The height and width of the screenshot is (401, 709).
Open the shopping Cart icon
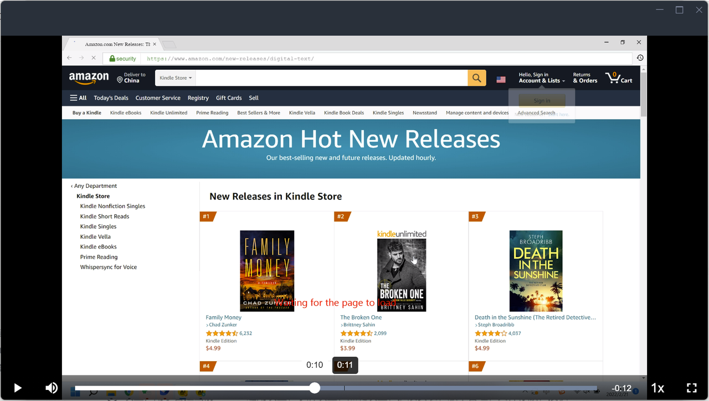pos(619,78)
